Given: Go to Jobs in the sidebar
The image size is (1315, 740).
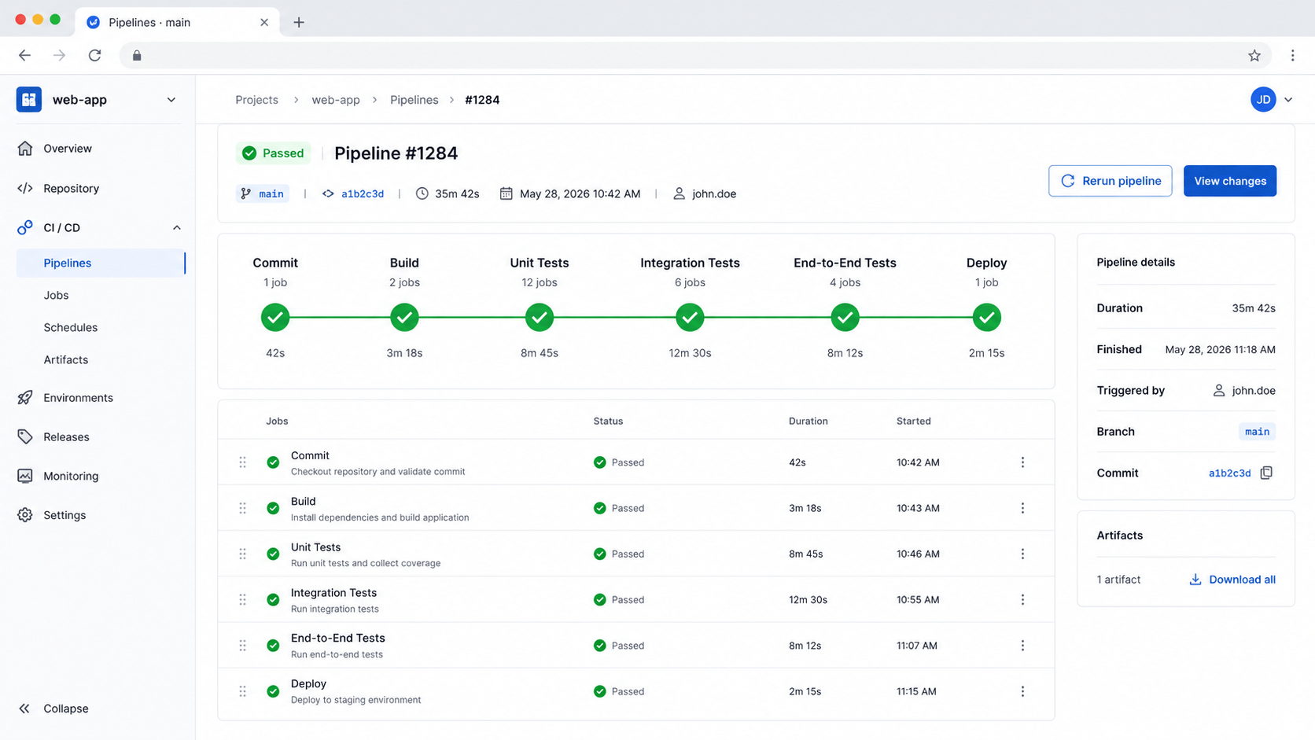Looking at the screenshot, I should [56, 295].
